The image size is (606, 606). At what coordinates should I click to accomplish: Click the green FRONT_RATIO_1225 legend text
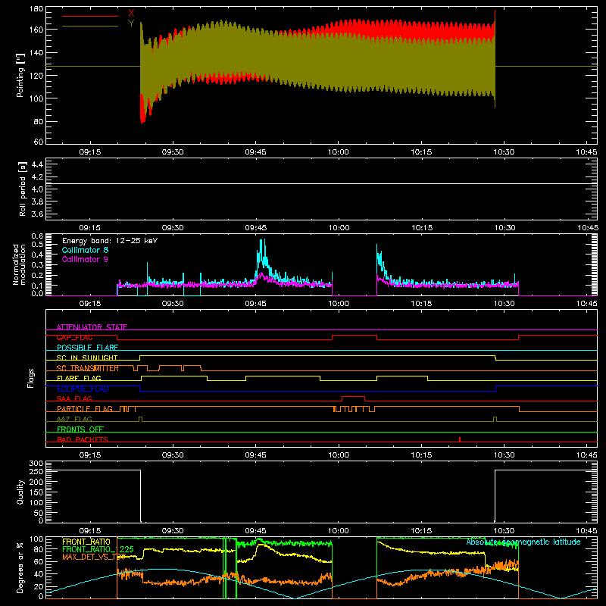point(98,549)
